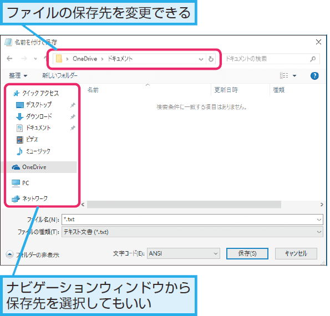Expand the ファイルの種類 combo box
Image resolution: width=330 pixels, height=316 pixels.
tap(192, 232)
